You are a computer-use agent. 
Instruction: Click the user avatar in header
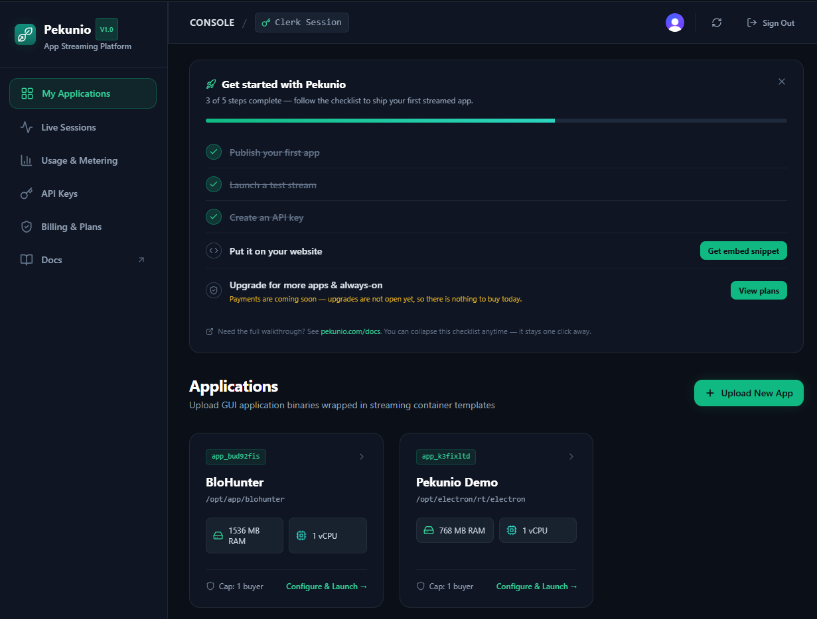point(675,23)
